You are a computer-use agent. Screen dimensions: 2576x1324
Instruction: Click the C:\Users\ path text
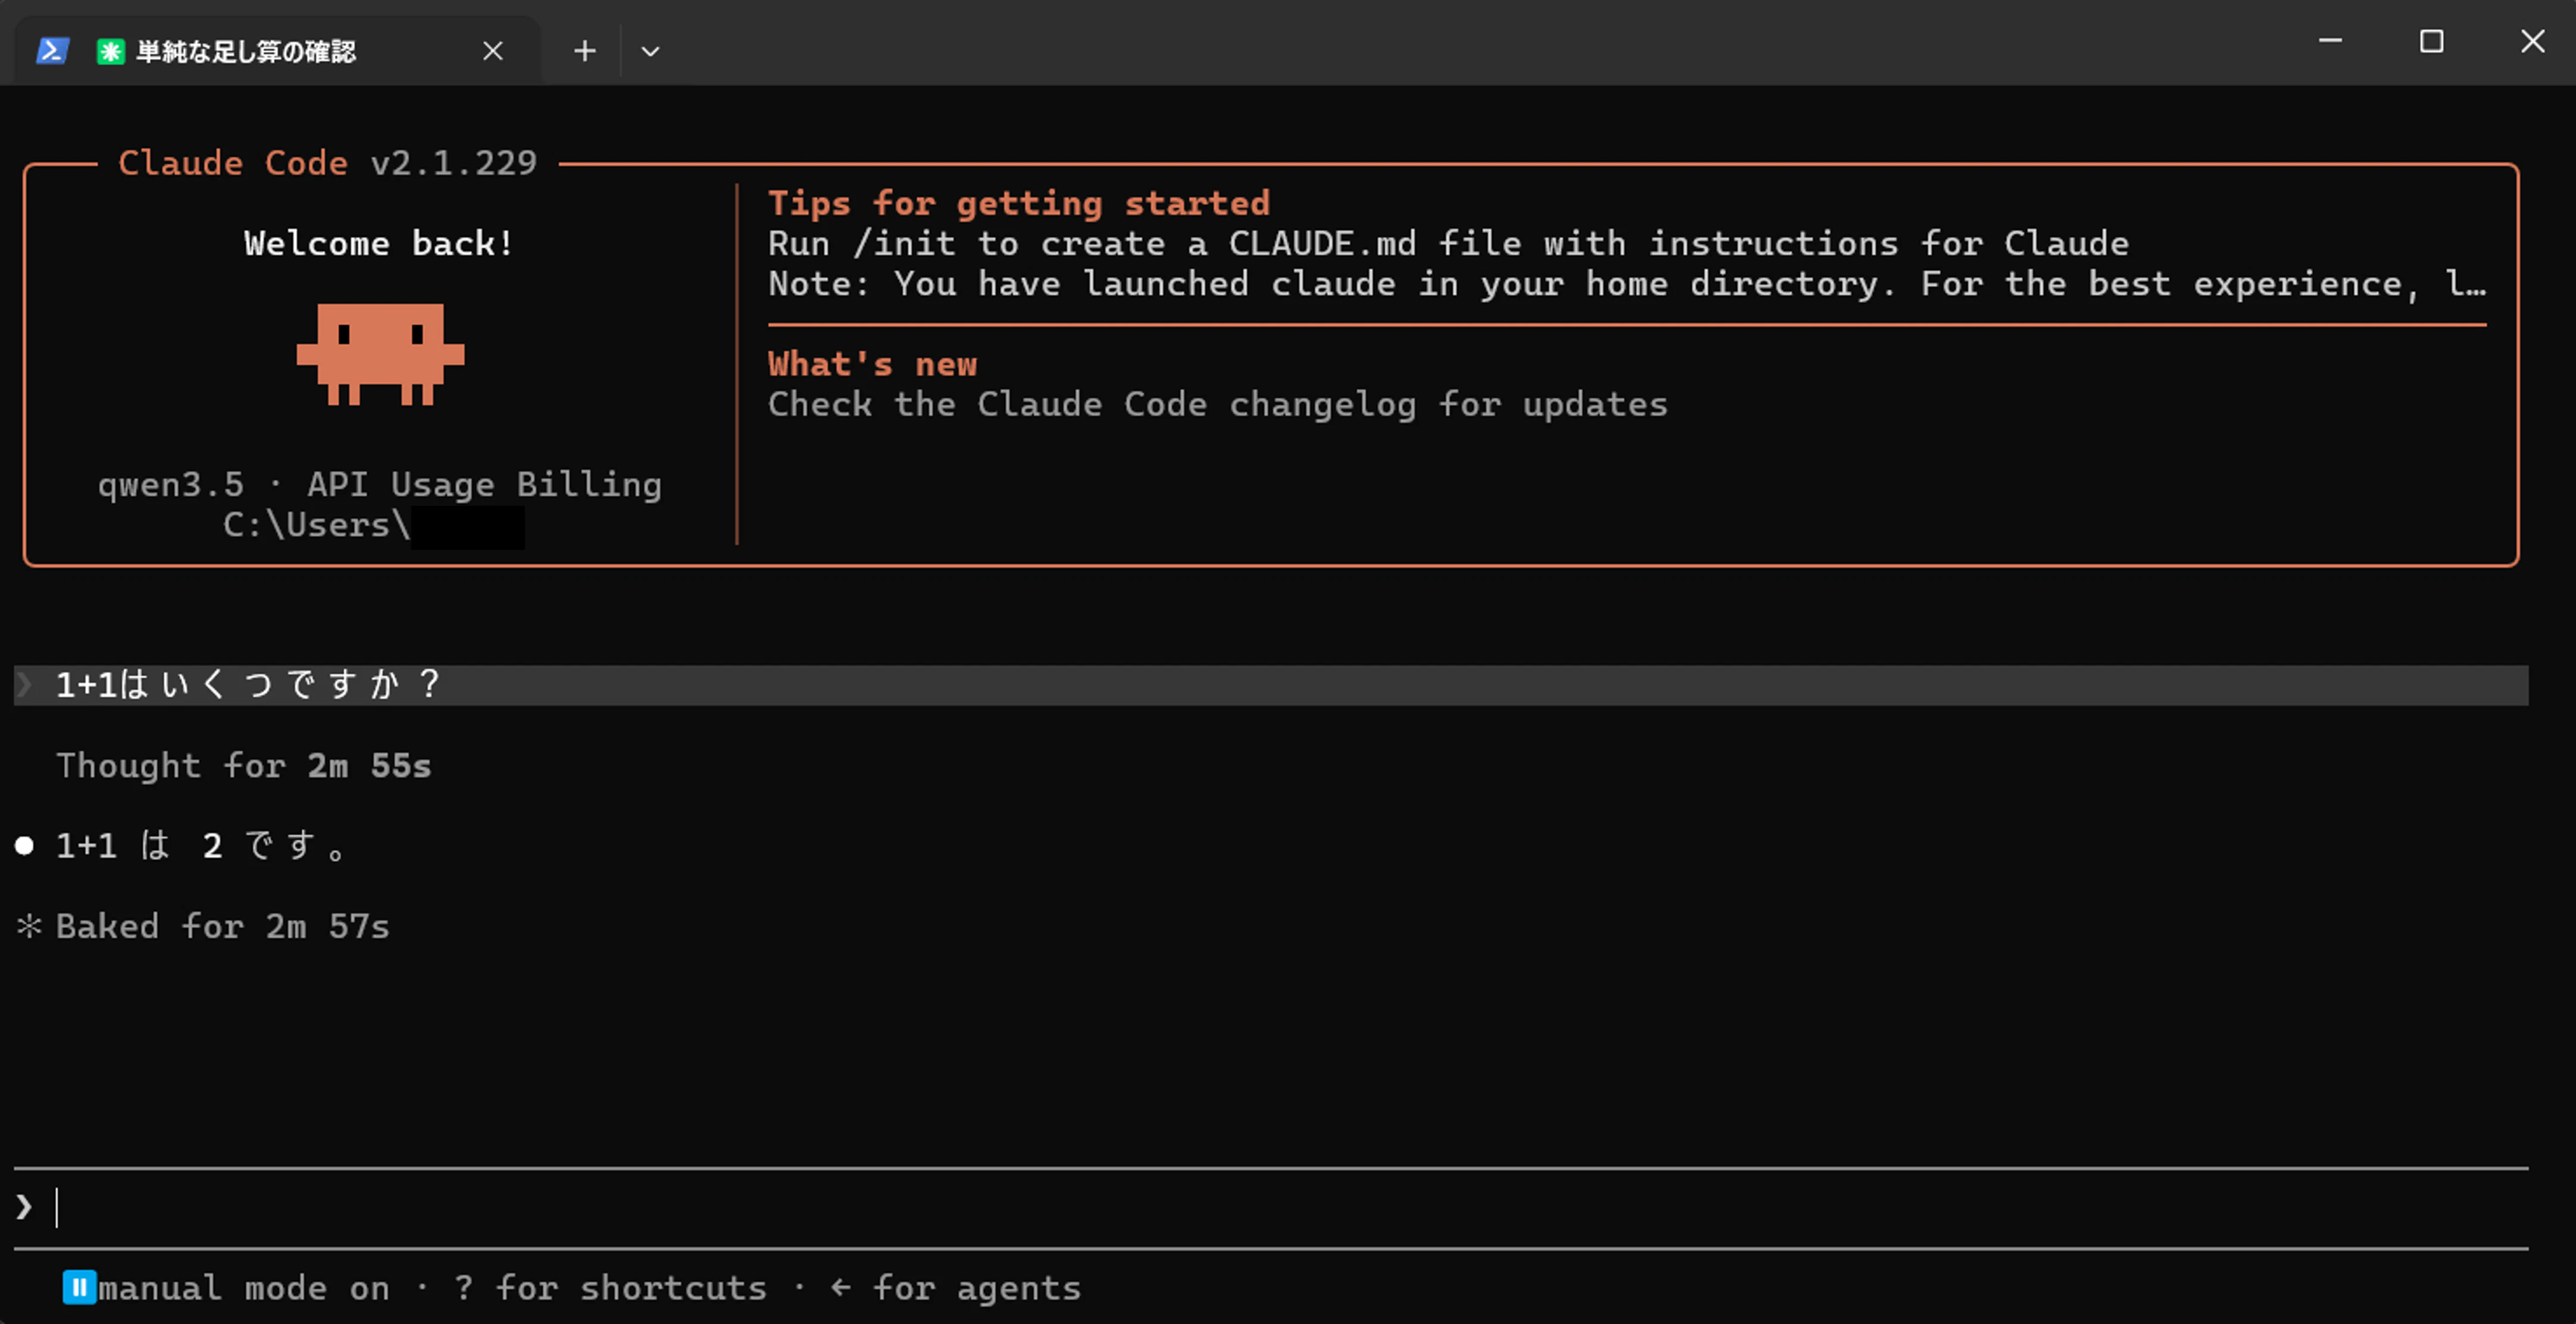click(x=316, y=525)
